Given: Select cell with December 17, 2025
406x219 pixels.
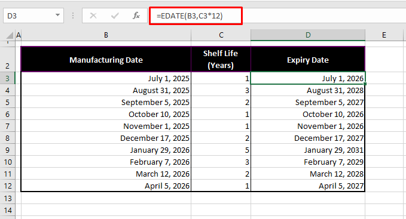Looking at the screenshot, I should click(106, 138).
